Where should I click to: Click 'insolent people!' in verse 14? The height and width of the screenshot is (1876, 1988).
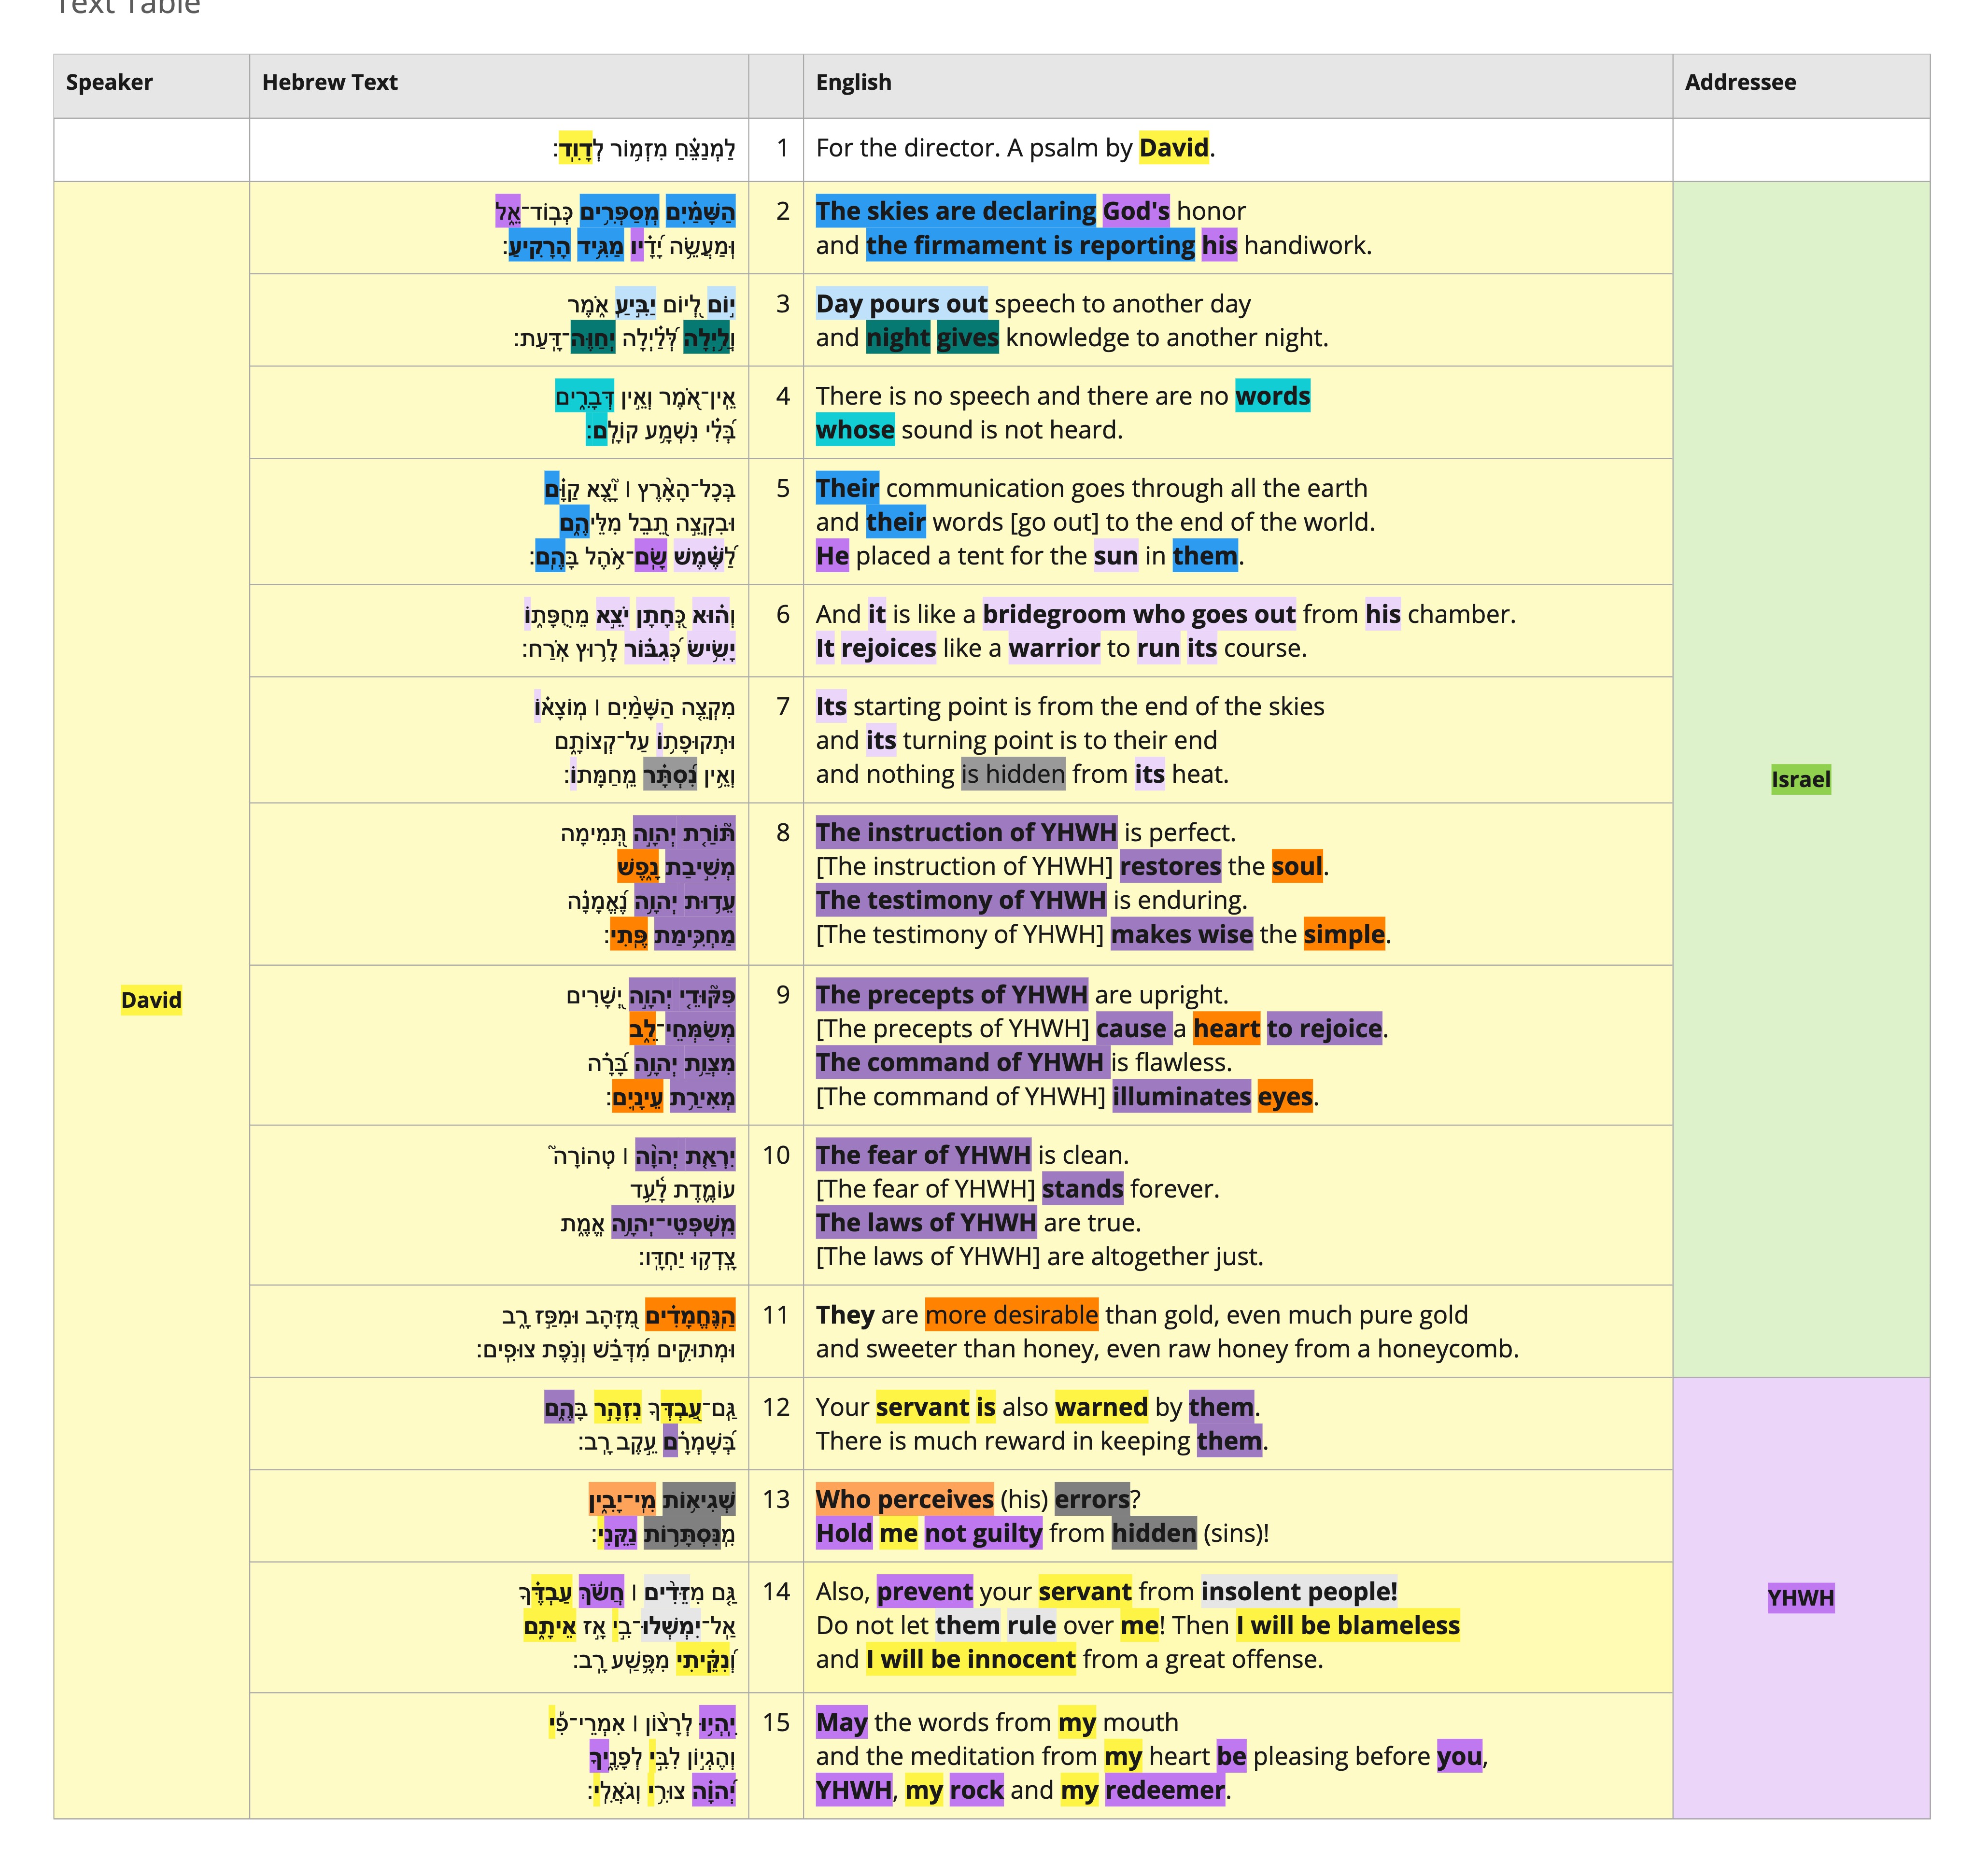pos(1299,1591)
